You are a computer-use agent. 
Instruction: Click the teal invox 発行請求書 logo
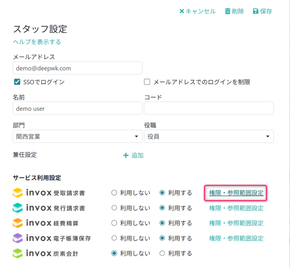pyautogui.click(x=17, y=208)
